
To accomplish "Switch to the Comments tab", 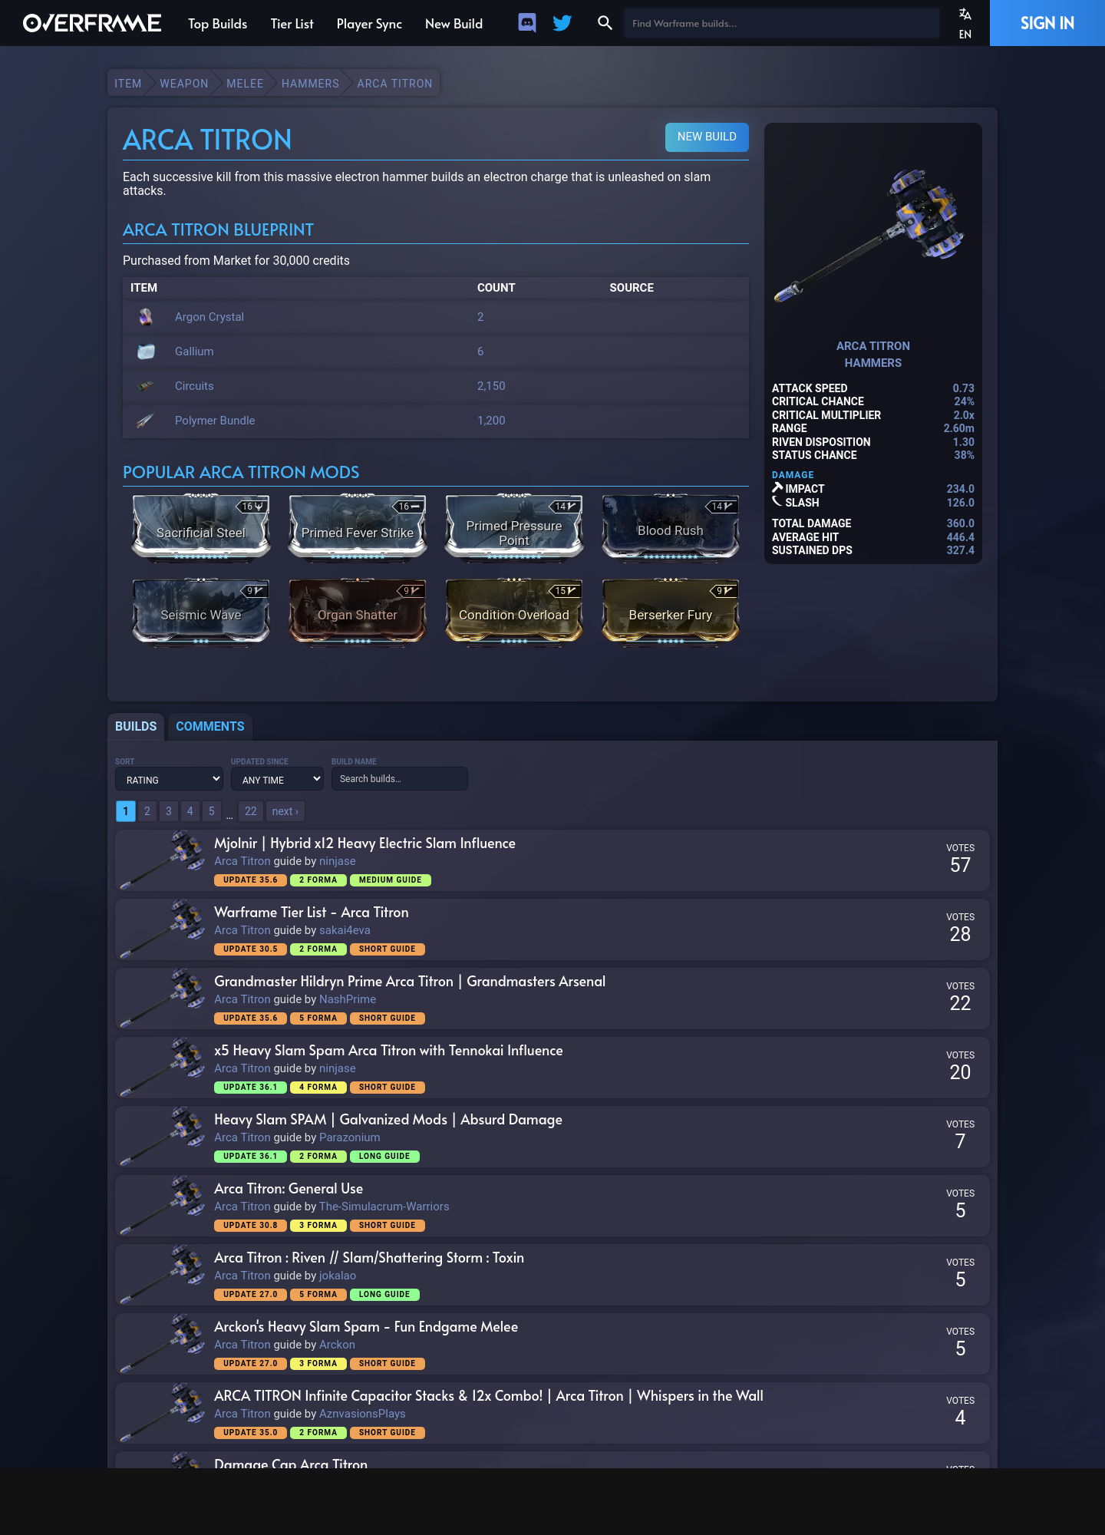I will click(210, 726).
